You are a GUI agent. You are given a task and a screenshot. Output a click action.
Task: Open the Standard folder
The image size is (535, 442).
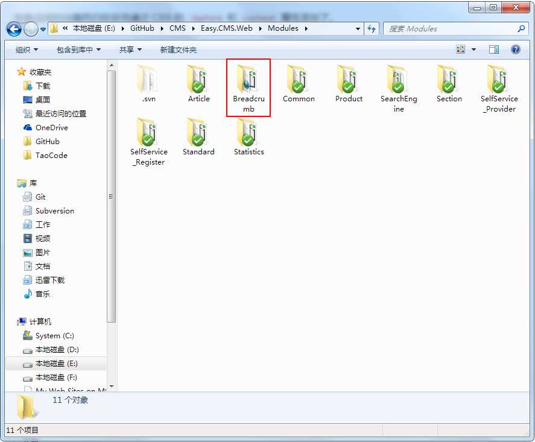[x=198, y=137]
